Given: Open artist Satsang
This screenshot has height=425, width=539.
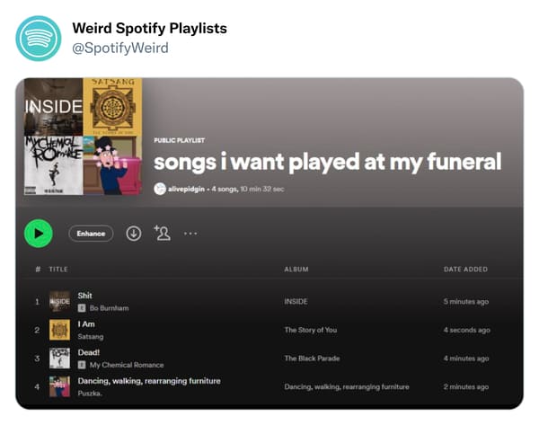Looking at the screenshot, I should click(91, 337).
